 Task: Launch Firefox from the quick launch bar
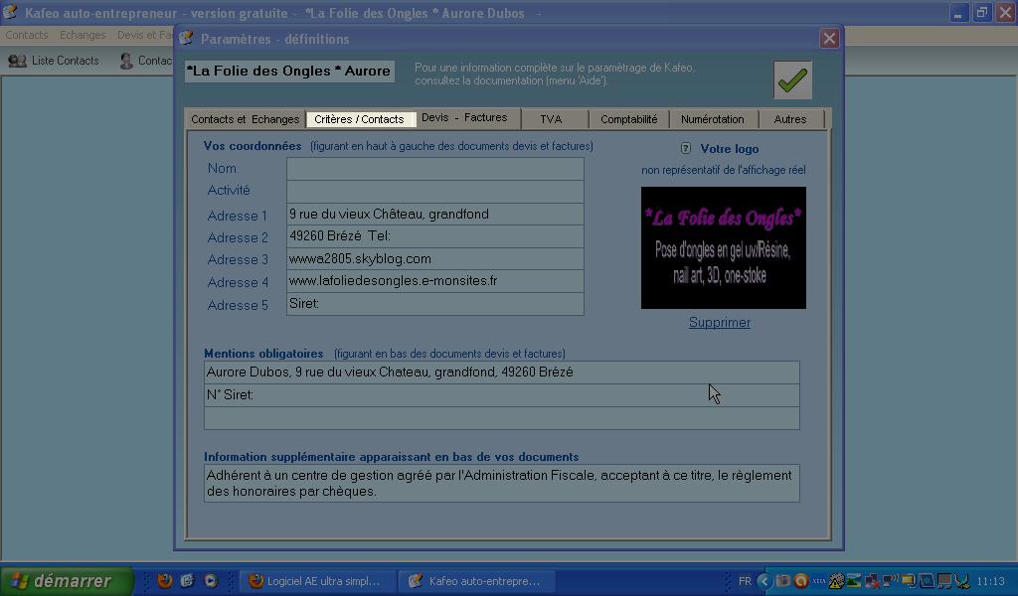[165, 581]
